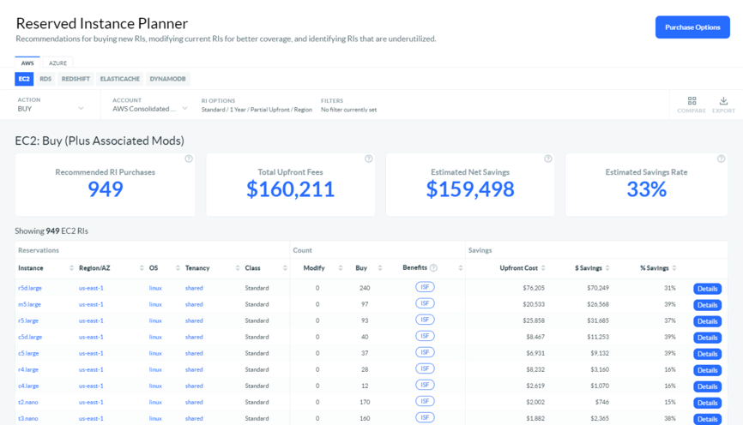Select the DynamoDB service tab

(x=168, y=79)
